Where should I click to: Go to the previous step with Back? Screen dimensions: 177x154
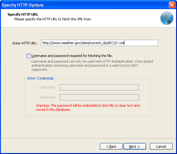click(x=111, y=146)
